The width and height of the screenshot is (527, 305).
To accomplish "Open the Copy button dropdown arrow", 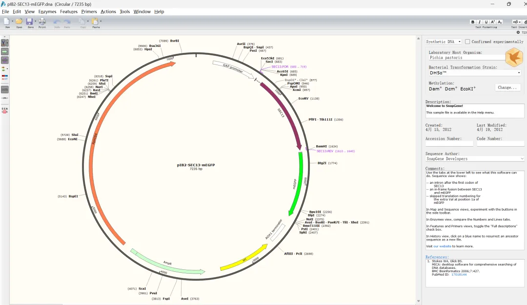I will 88,22.
